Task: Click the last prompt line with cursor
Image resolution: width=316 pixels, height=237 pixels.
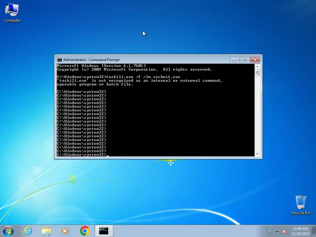Action: pyautogui.click(x=83, y=155)
